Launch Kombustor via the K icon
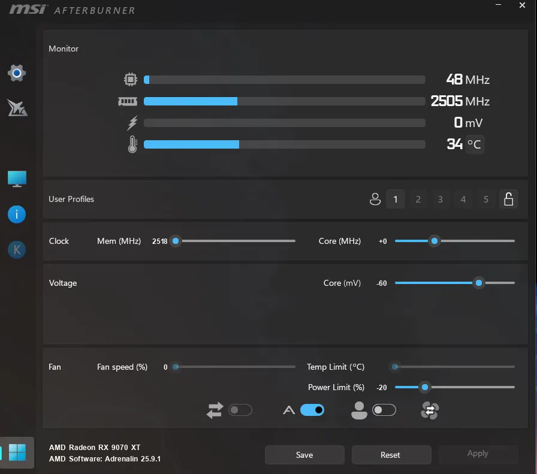The height and width of the screenshot is (474, 537). [x=17, y=250]
